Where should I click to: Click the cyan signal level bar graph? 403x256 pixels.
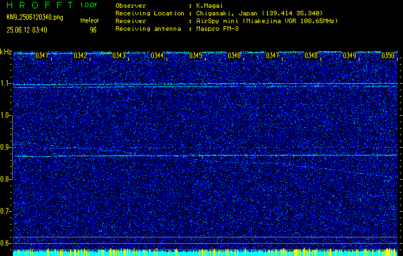pos(205,252)
